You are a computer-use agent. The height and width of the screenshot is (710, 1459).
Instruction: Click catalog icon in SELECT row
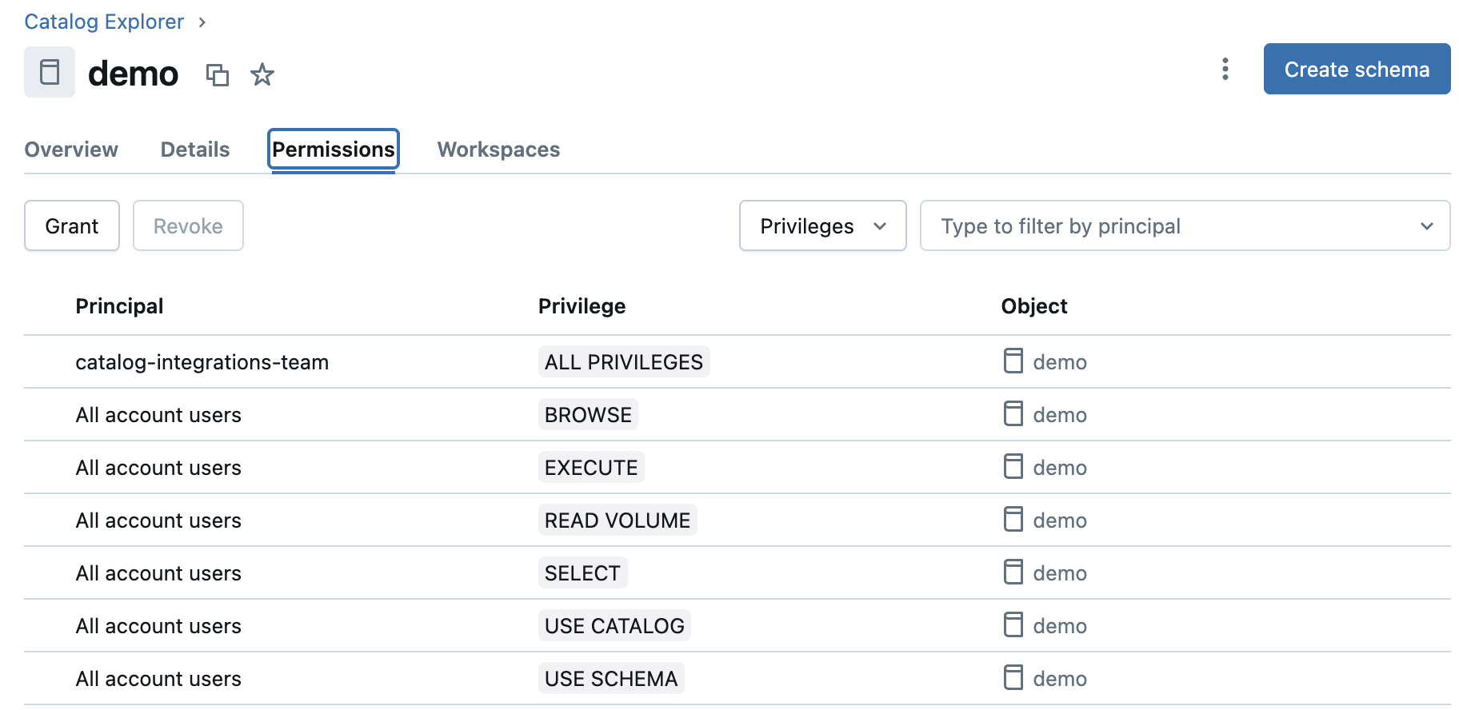coord(1013,572)
